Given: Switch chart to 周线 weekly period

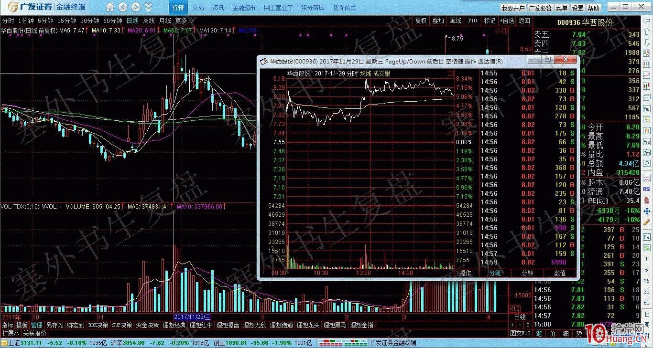Looking at the screenshot, I should (x=149, y=21).
